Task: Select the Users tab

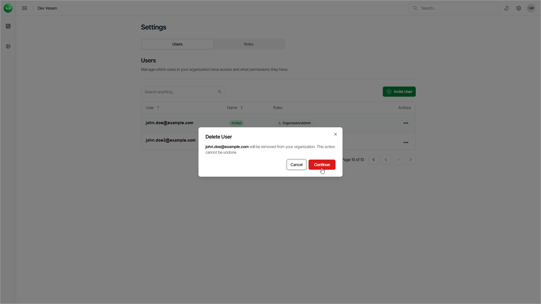Action: [177, 44]
